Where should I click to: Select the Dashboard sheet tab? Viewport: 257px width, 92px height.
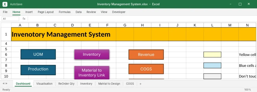tap(23, 84)
